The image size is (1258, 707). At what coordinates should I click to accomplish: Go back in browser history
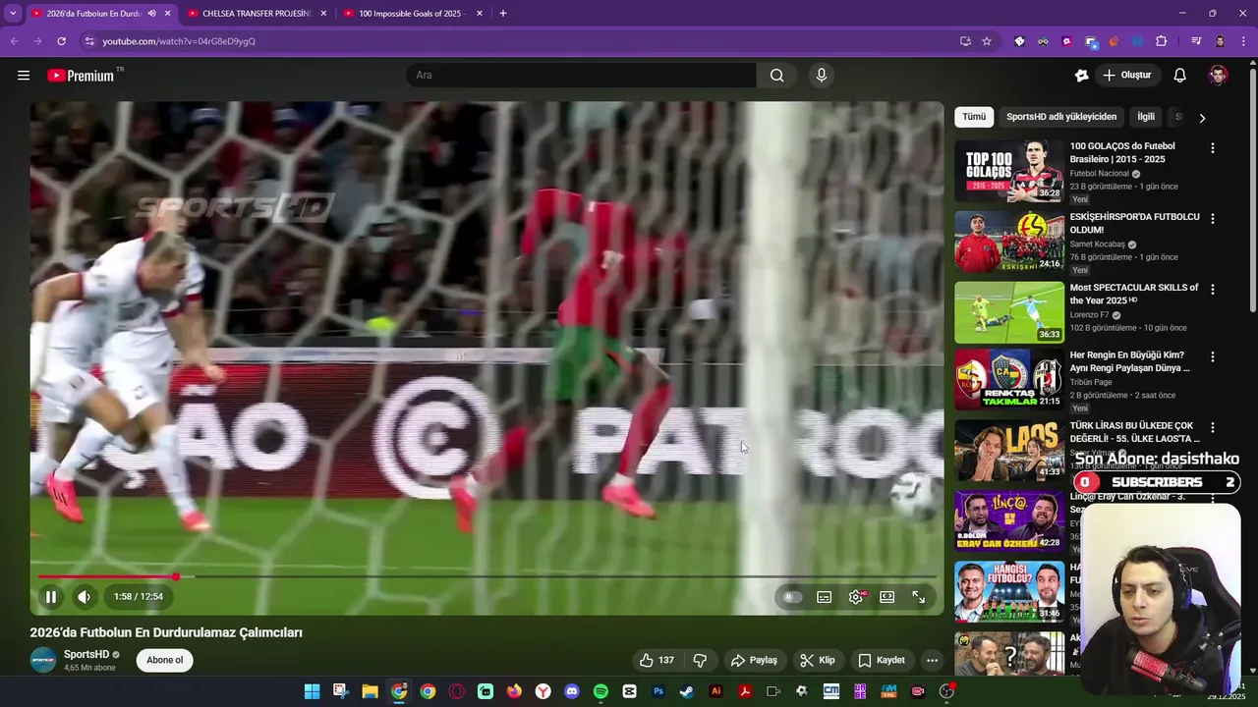tap(14, 41)
